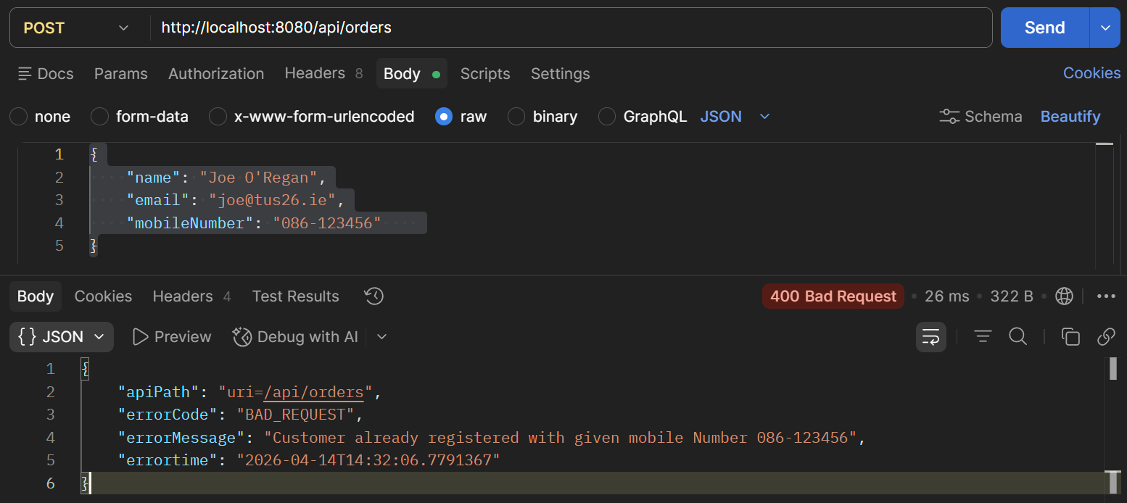The image size is (1127, 503).
Task: Click the 26 ms response time
Action: (947, 296)
